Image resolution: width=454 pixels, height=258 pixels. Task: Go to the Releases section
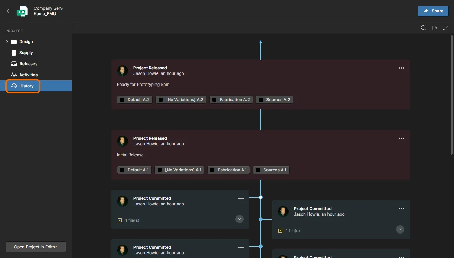tap(28, 64)
